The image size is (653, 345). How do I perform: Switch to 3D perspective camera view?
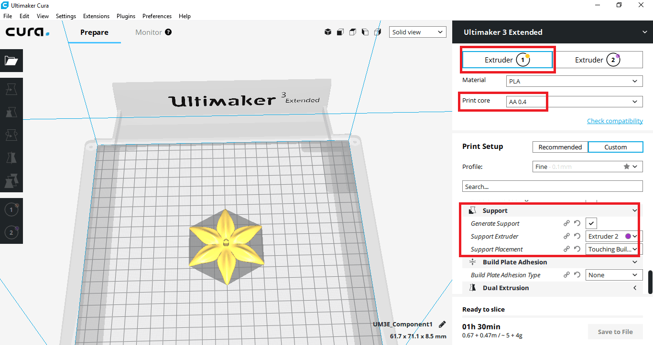pos(328,32)
